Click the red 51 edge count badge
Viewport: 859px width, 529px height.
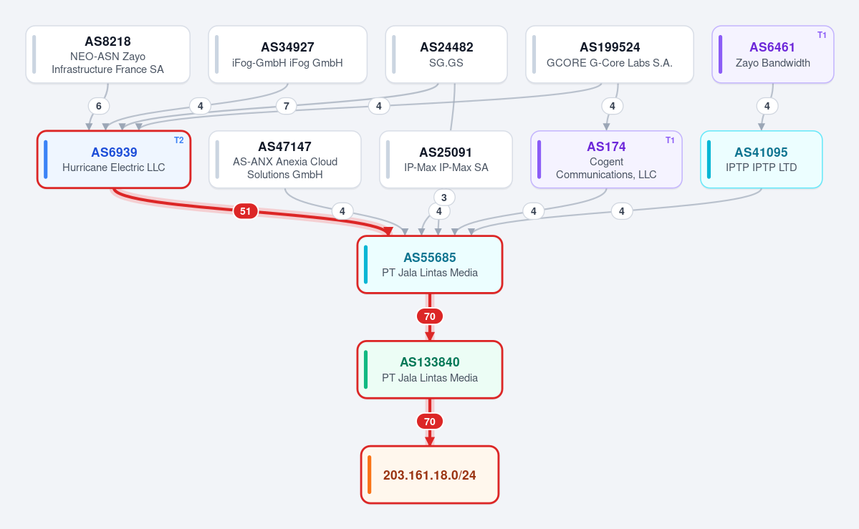click(246, 211)
